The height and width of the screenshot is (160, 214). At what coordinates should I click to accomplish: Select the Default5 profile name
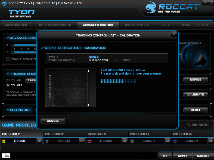coord(192,141)
